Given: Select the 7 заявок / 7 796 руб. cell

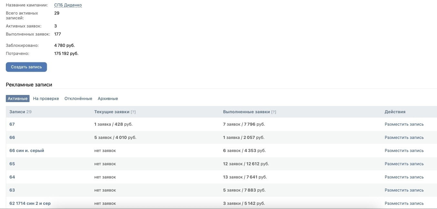Looking at the screenshot, I should (x=244, y=124).
